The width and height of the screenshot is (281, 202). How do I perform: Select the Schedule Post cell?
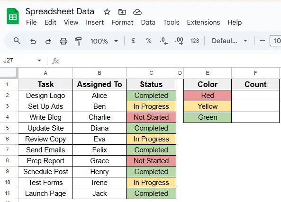(45, 172)
